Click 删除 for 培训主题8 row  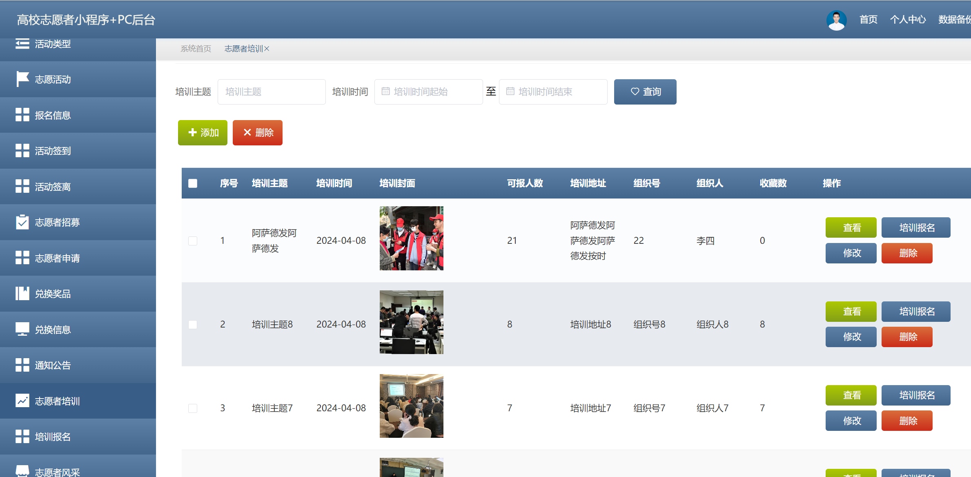907,337
